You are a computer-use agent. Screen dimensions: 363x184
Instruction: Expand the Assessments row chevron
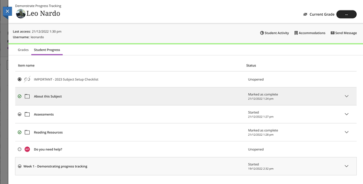click(x=346, y=114)
